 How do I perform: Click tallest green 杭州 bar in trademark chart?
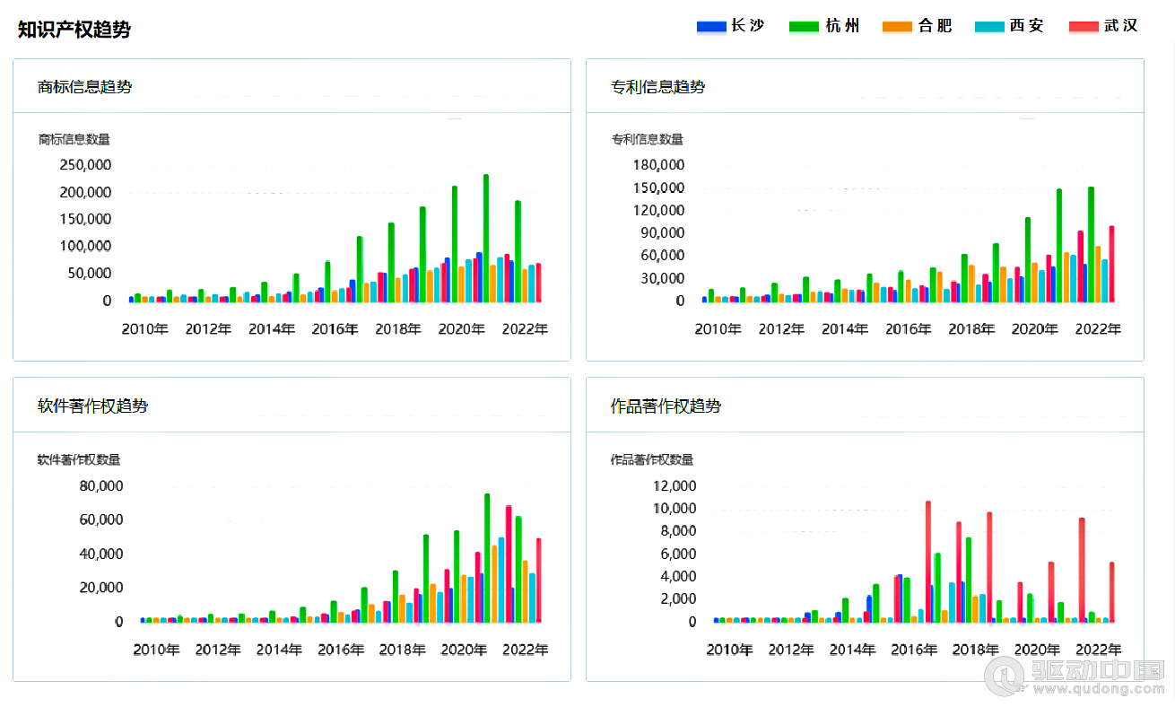[x=486, y=238]
